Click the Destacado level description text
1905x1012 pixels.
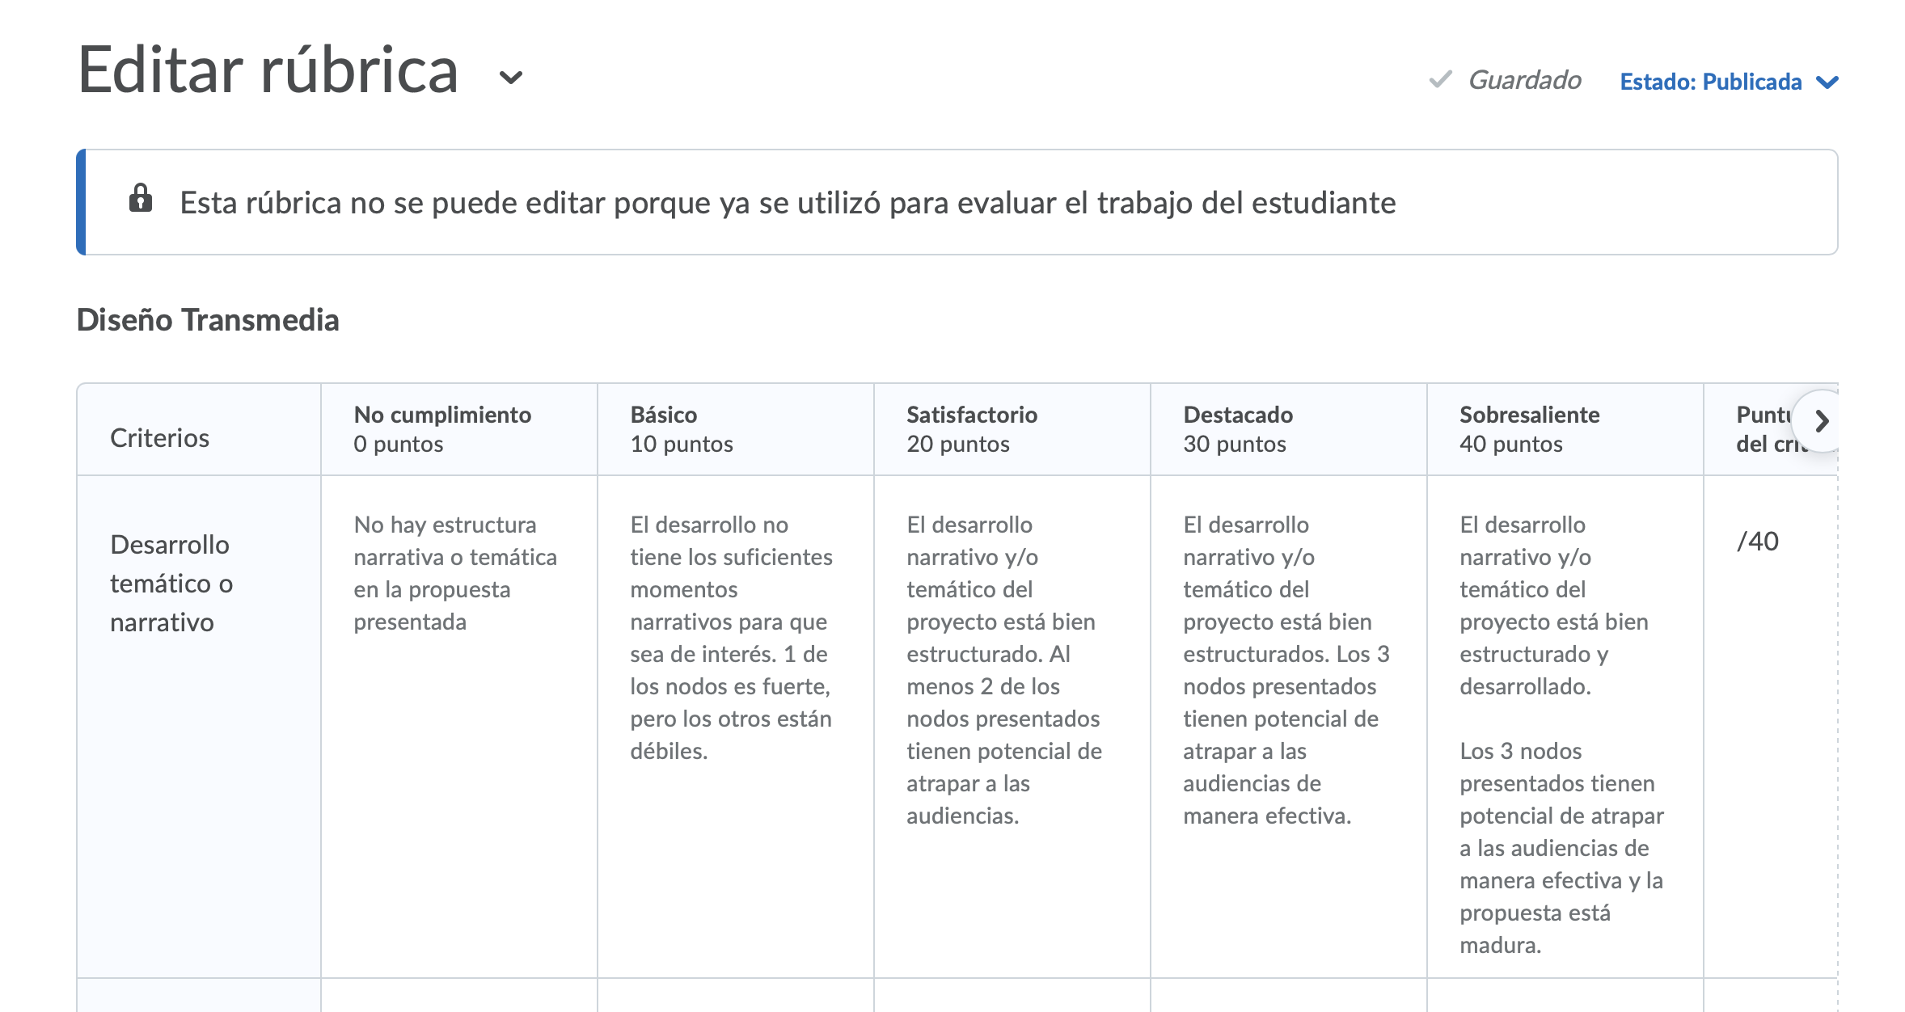pyautogui.click(x=1285, y=670)
